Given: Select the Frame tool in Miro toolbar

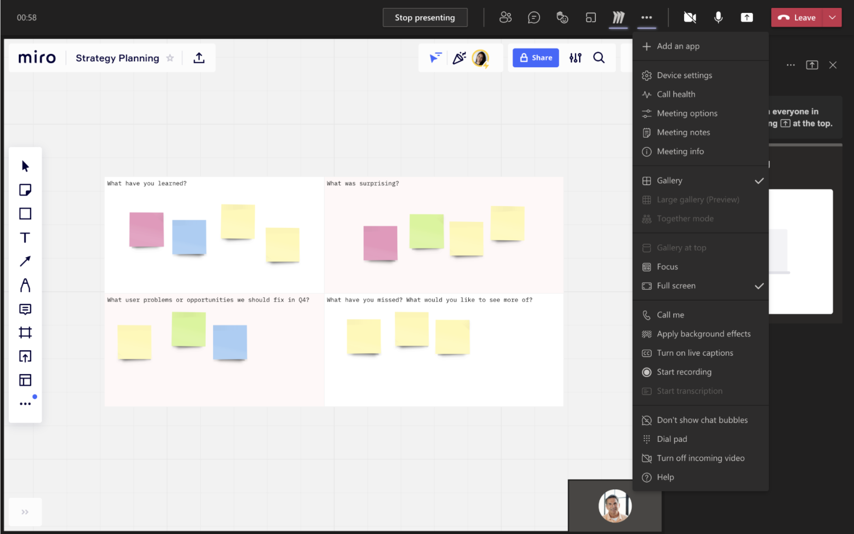Looking at the screenshot, I should pyautogui.click(x=25, y=332).
